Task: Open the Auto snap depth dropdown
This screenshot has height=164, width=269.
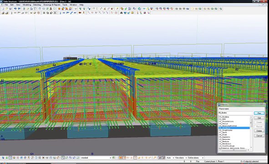Action: click(x=173, y=158)
